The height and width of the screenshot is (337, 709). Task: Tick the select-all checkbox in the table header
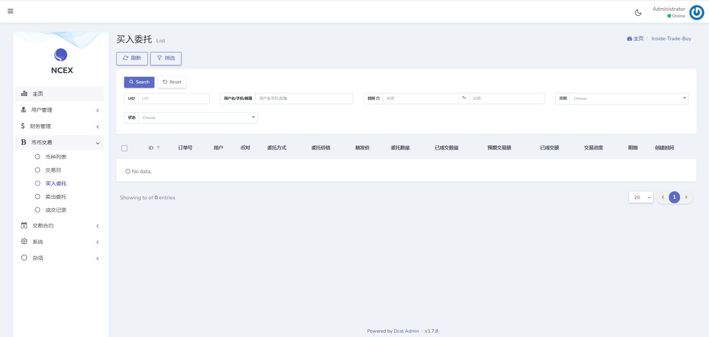click(x=125, y=148)
